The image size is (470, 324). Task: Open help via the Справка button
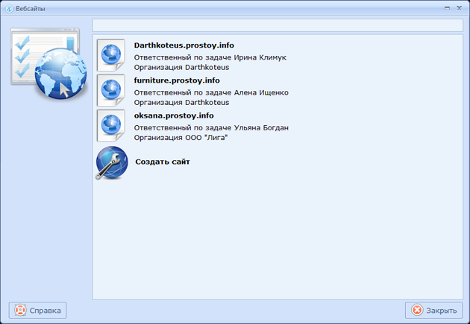tap(38, 311)
